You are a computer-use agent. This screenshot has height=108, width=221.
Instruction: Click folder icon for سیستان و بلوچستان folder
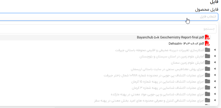[207, 56]
